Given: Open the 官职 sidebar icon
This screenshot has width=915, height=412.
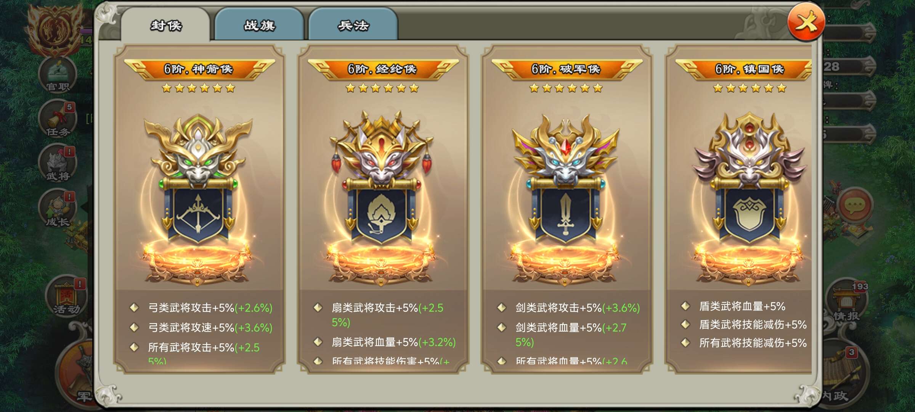Looking at the screenshot, I should [58, 75].
